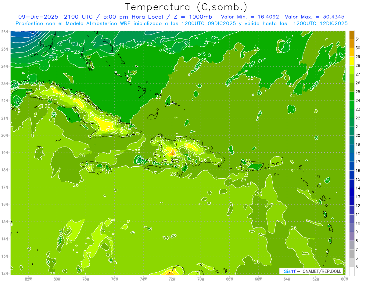Select the "09-Dic-2025" date text
This screenshot has height=283, width=366.
(x=38, y=17)
